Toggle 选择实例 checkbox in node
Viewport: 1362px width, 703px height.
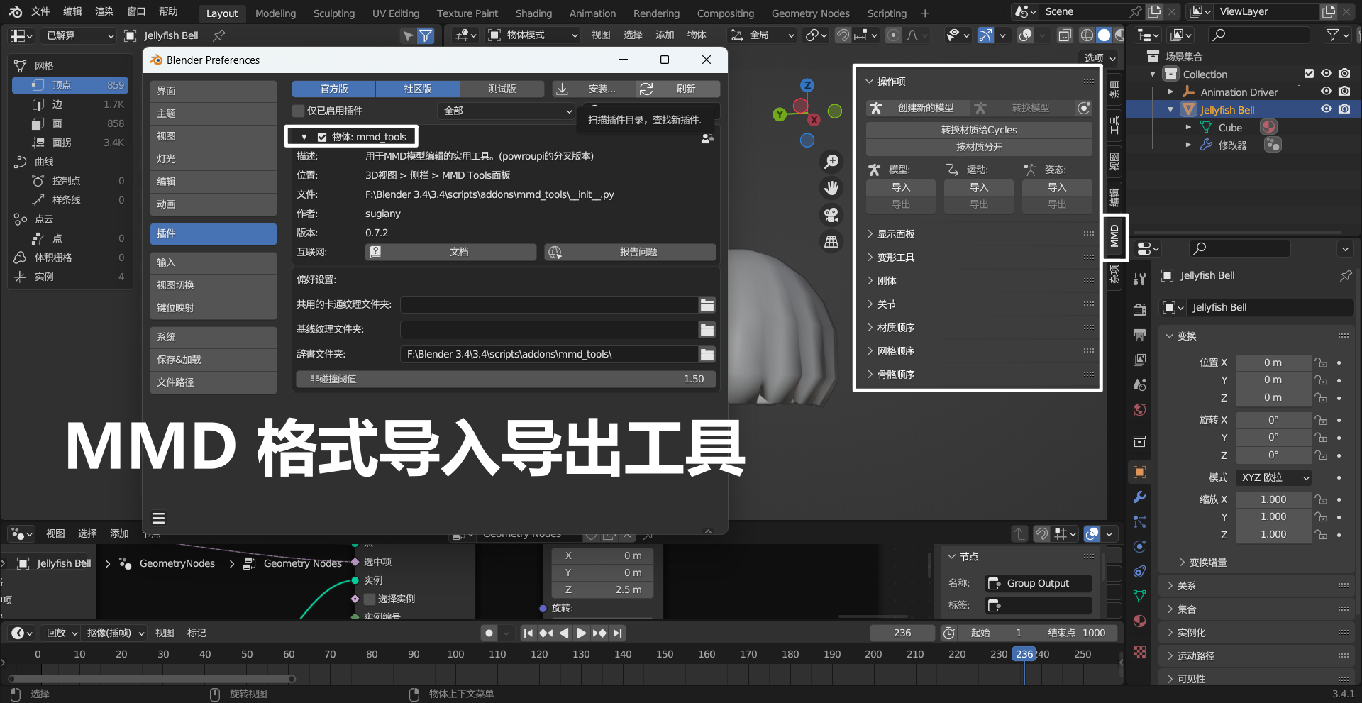370,599
